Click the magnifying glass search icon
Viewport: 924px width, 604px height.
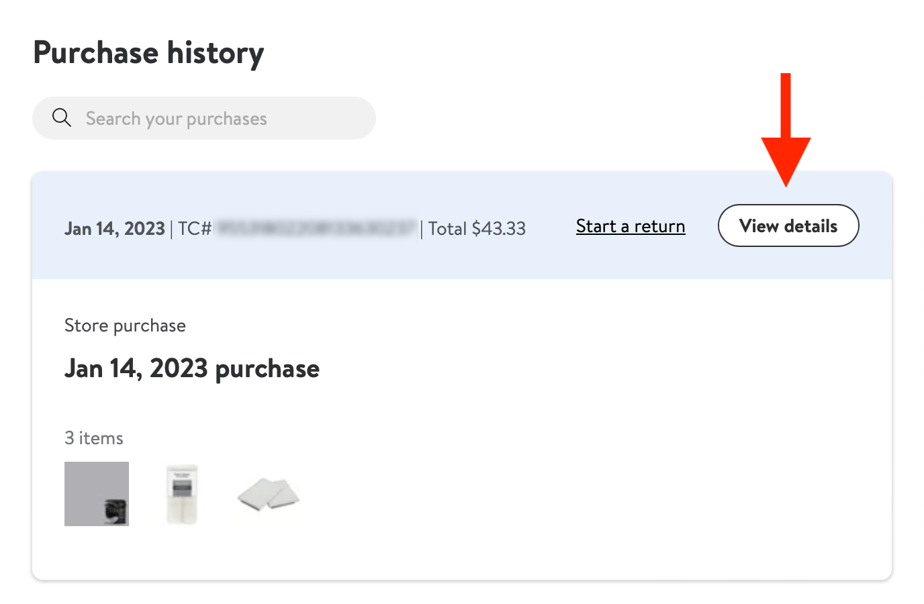62,118
